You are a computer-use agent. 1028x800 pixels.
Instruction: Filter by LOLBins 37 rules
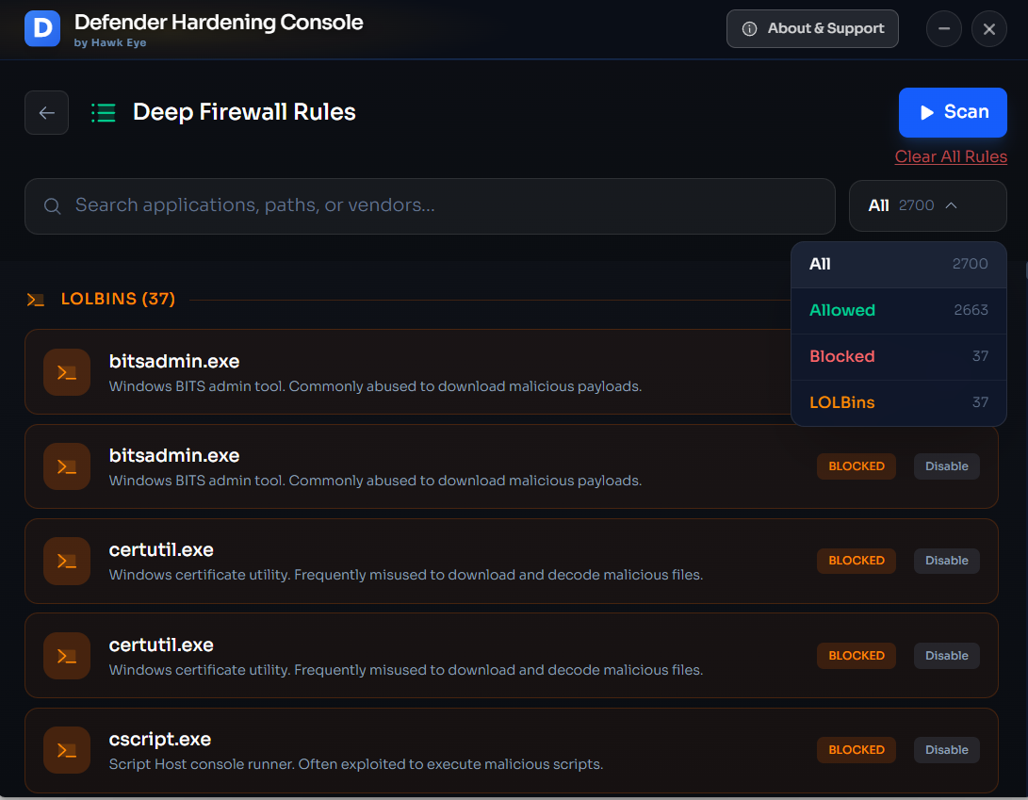coord(898,402)
